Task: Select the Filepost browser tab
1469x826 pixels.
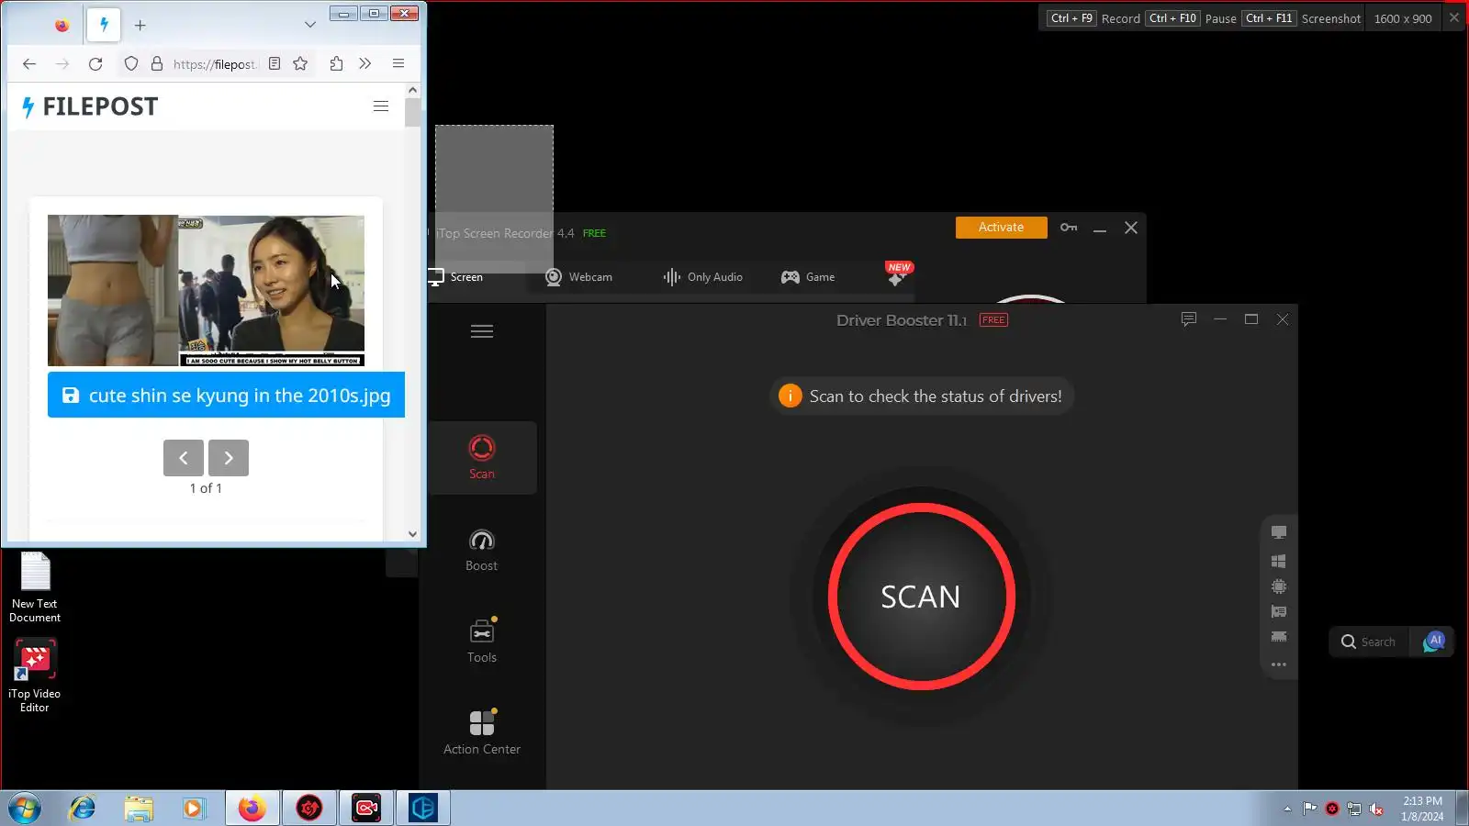Action: 104,25
